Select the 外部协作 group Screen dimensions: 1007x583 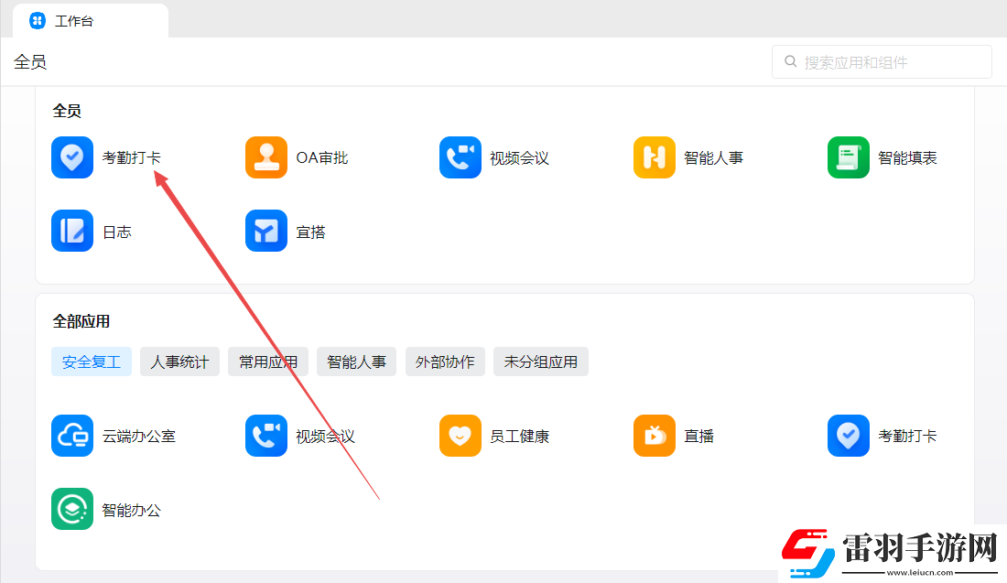pos(445,362)
